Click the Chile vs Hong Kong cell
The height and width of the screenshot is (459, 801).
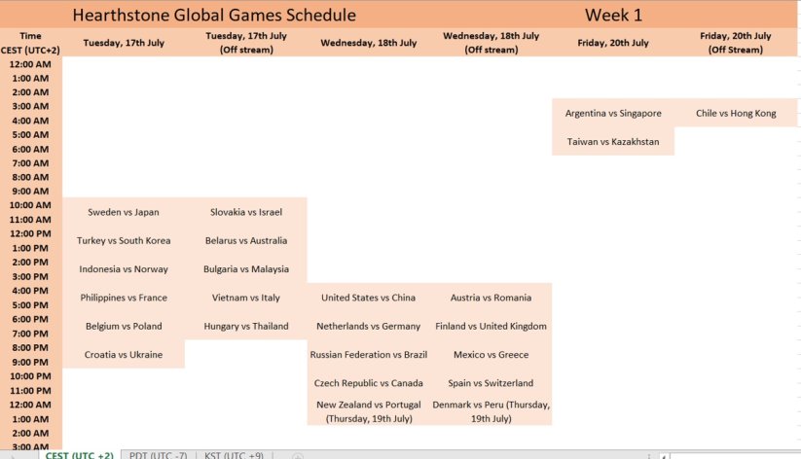coord(736,113)
